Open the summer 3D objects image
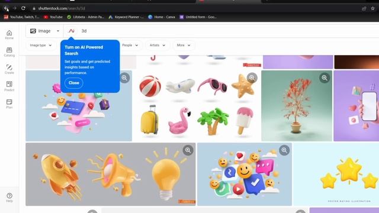 tap(197, 106)
